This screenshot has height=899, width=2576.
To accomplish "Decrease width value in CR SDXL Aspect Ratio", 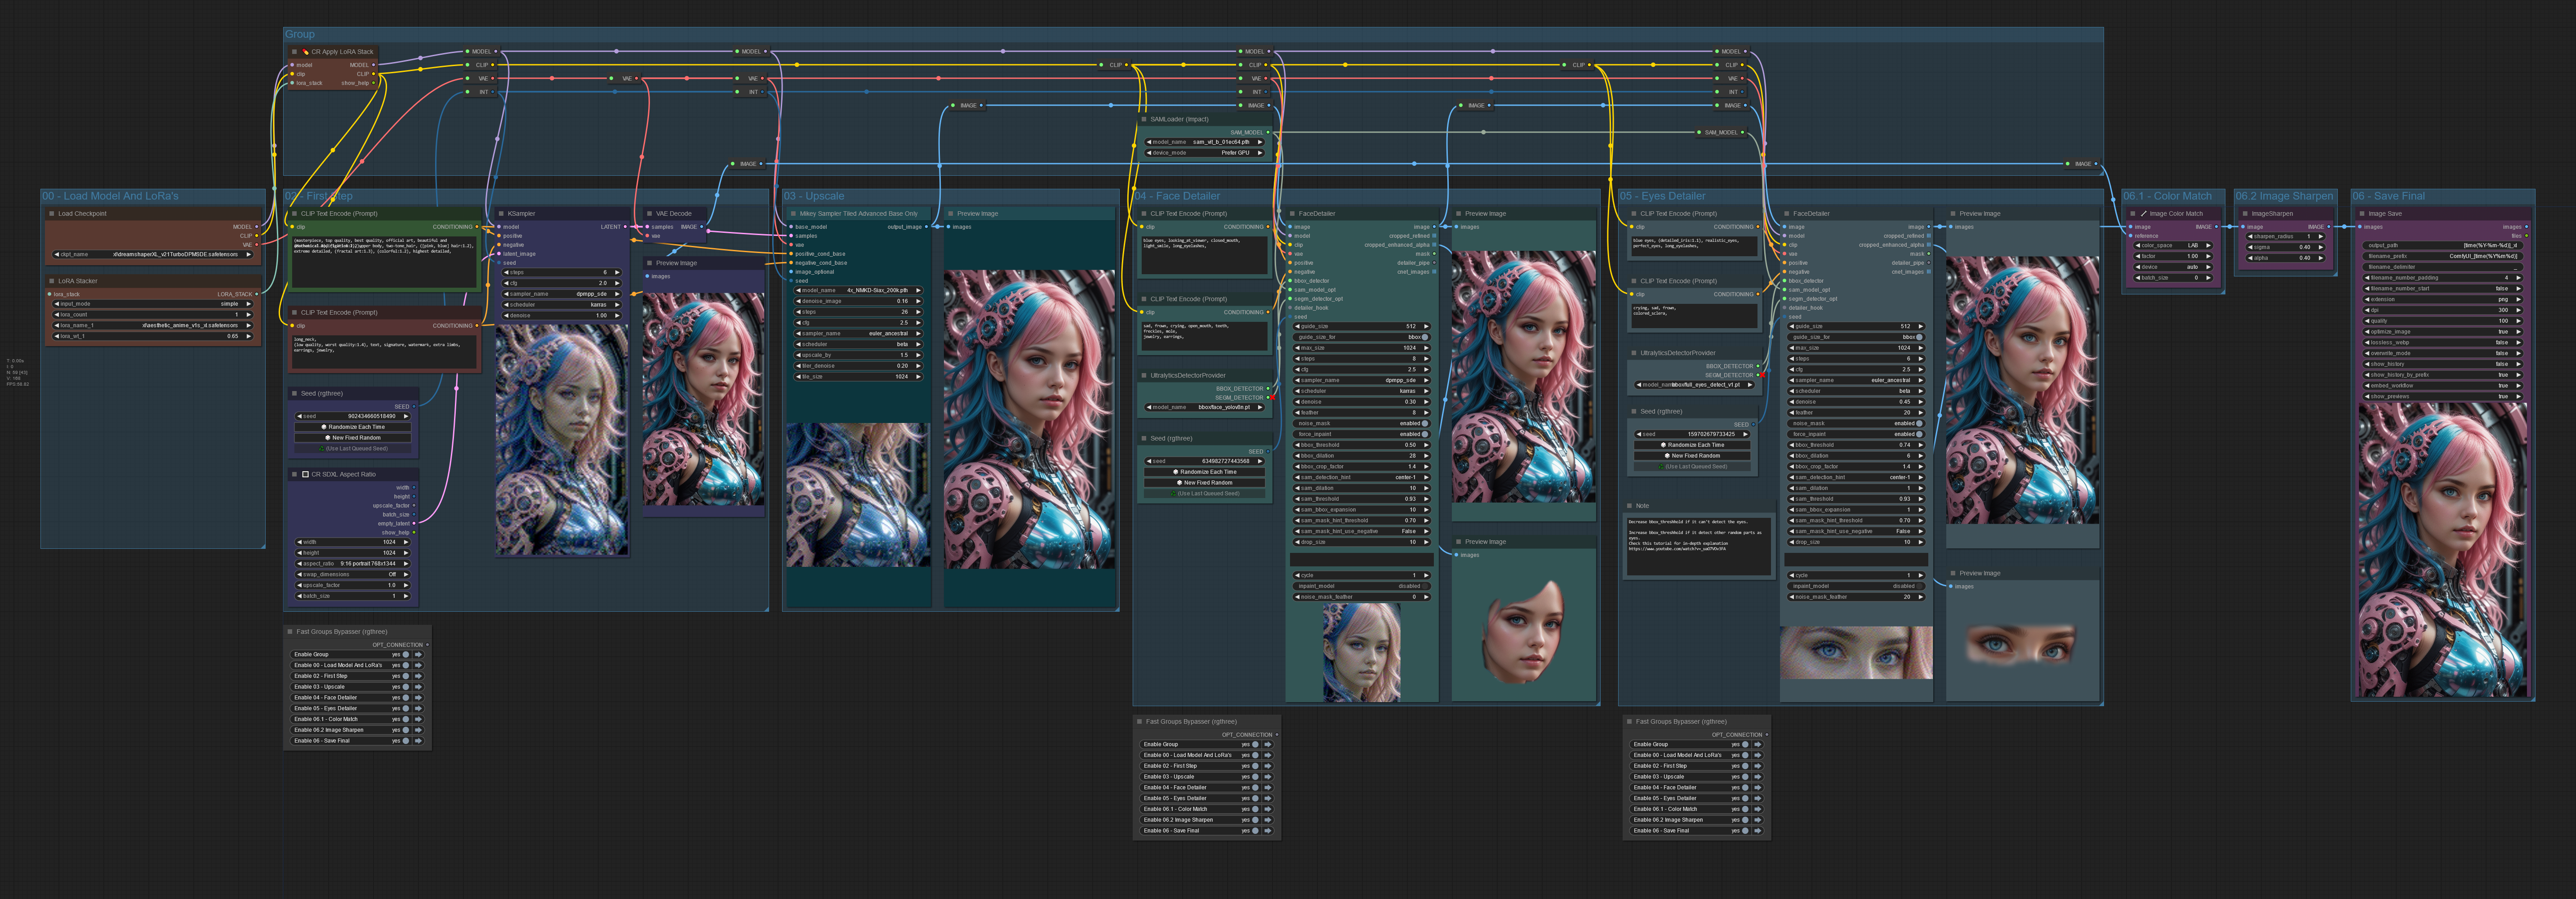I will [299, 542].
